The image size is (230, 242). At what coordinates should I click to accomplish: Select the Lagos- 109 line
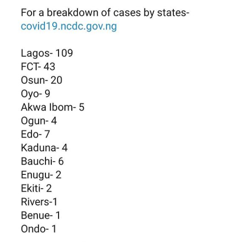[47, 53]
